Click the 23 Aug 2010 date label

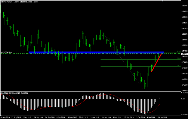click(16, 117)
